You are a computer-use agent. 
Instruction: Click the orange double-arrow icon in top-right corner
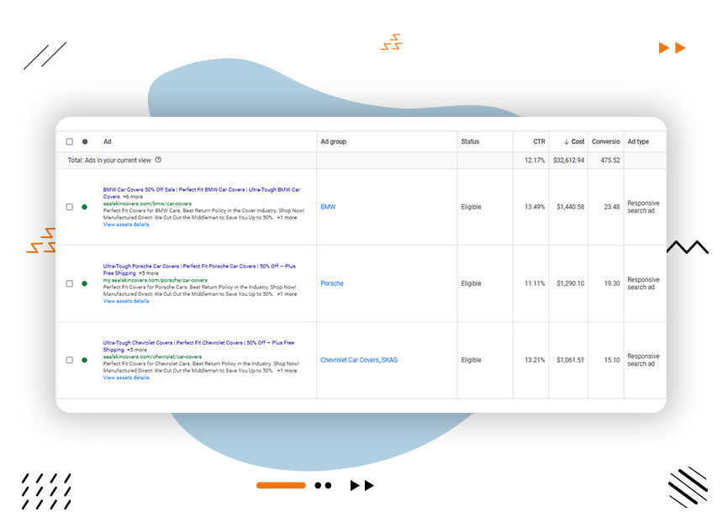[x=672, y=48]
